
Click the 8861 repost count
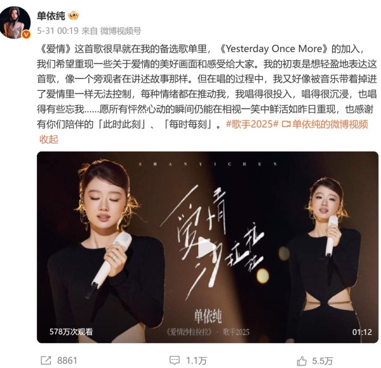point(67,360)
